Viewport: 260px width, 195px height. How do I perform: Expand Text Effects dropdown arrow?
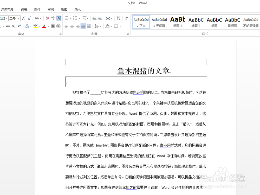(x=31, y=26)
